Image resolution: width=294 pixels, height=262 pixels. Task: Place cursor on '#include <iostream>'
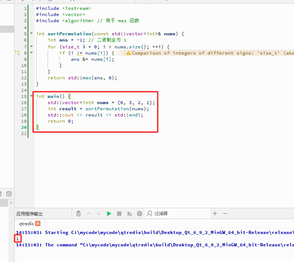tap(64, 8)
